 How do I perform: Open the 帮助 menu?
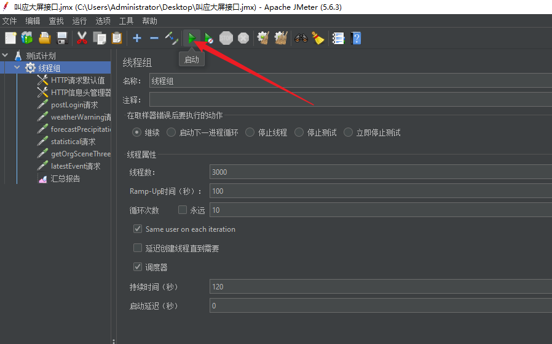coord(149,21)
